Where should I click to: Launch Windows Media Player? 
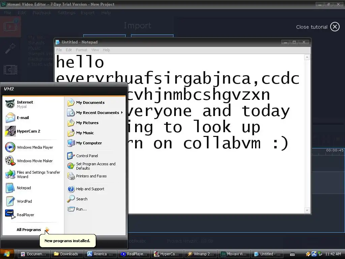pyautogui.click(x=33, y=147)
